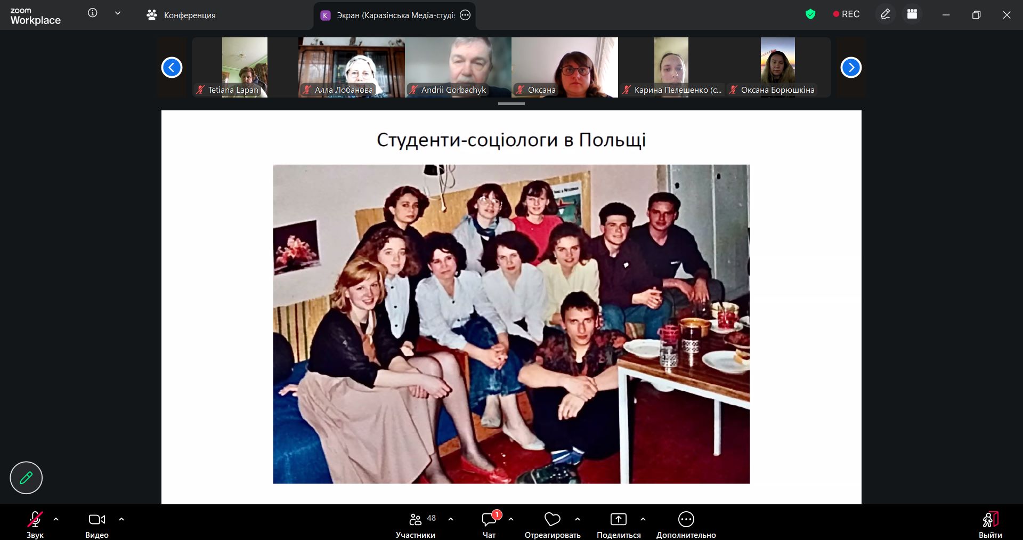Select the Конференция tab

pyautogui.click(x=181, y=15)
